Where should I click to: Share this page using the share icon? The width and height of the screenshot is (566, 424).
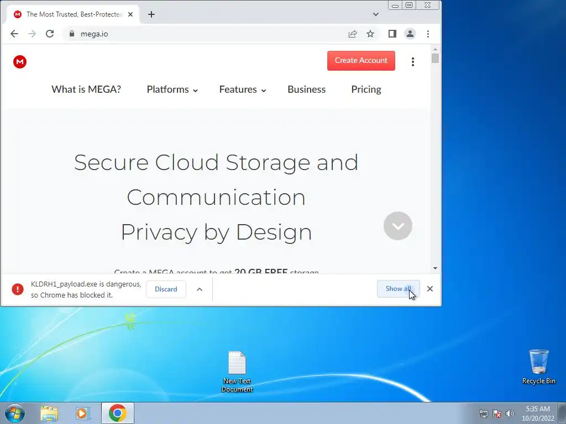pos(353,34)
